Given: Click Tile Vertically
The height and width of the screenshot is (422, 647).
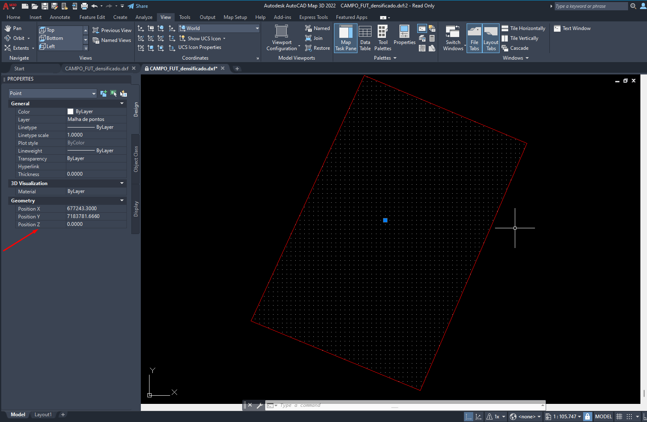Looking at the screenshot, I should click(x=520, y=38).
